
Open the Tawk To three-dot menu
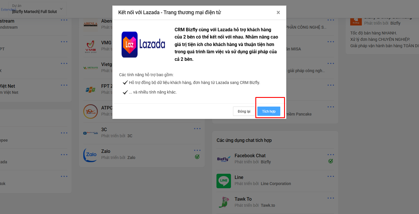coord(331,198)
